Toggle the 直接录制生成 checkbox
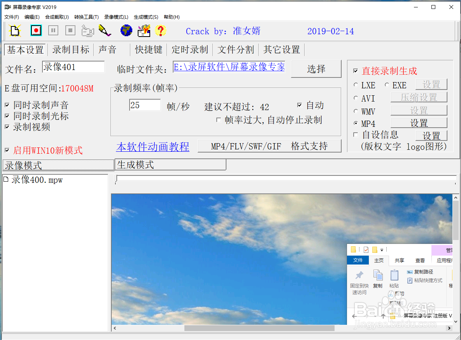The height and width of the screenshot is (340, 461). click(x=356, y=71)
